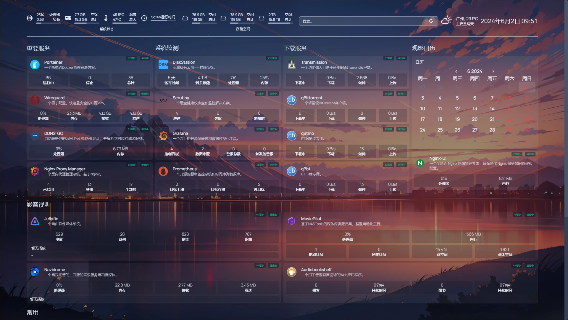Viewport: 568px width, 320px height.
Task: Click Nginx-UI's 运行中 status badge
Action: 530,154
